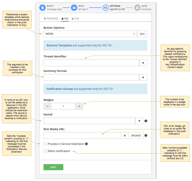
Task: Click into the Sound input field
Action: tap(89, 121)
